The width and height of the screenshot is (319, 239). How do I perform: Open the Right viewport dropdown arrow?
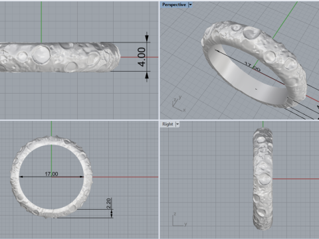click(x=177, y=124)
